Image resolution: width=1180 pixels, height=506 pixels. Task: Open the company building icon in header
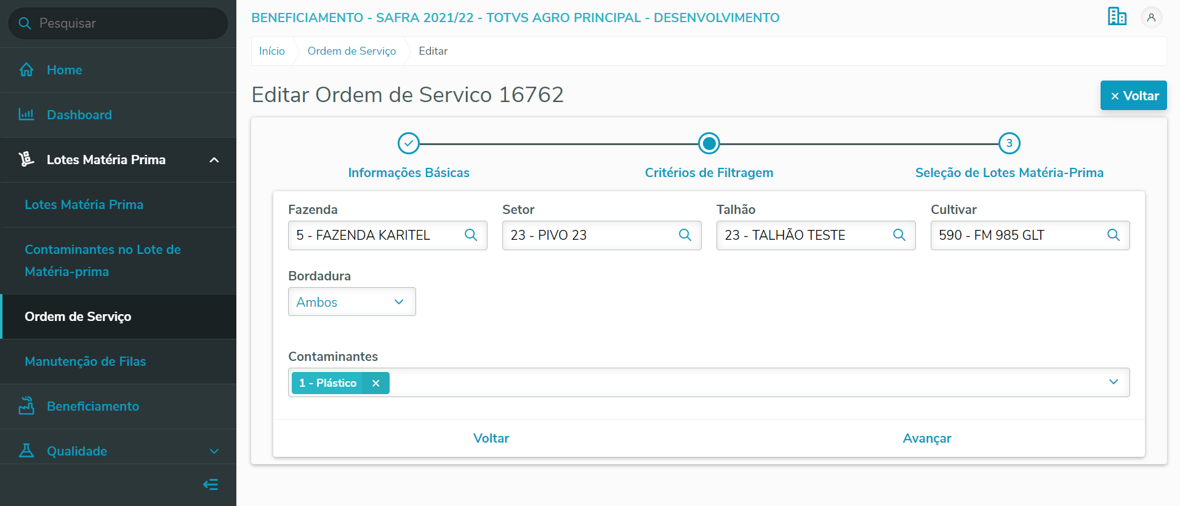coord(1117,17)
